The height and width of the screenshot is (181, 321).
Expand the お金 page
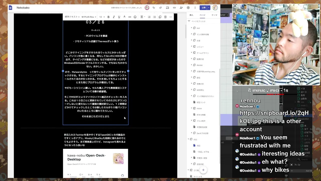click(191, 40)
